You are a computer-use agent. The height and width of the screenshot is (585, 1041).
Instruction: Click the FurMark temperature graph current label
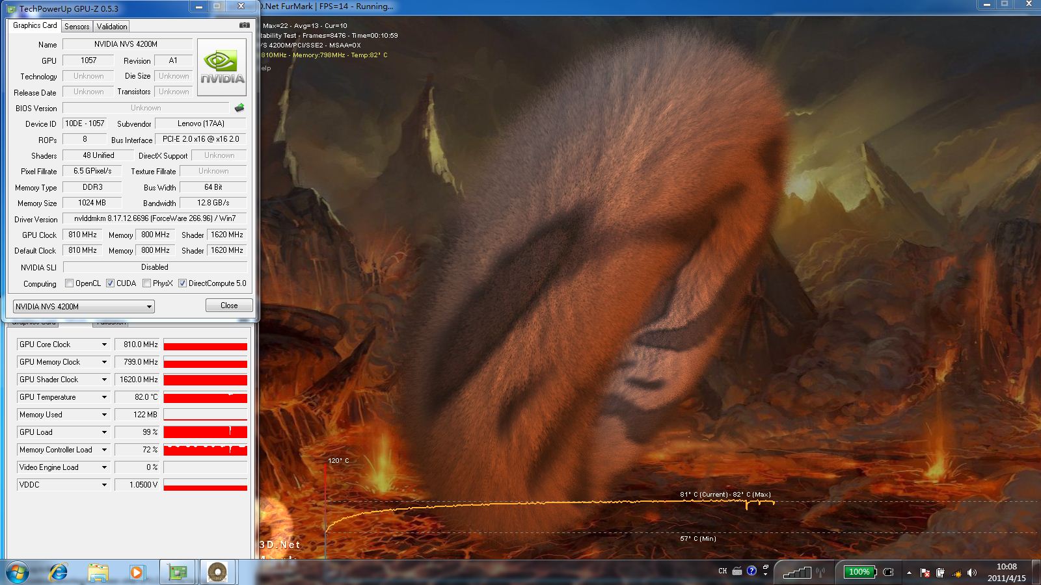click(x=725, y=495)
